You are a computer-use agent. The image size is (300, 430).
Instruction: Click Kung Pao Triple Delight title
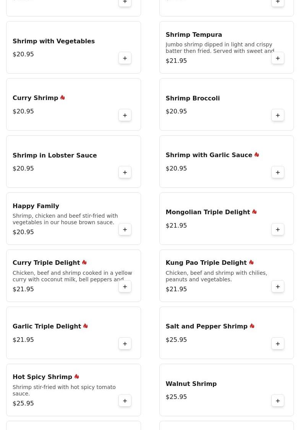[206, 263]
